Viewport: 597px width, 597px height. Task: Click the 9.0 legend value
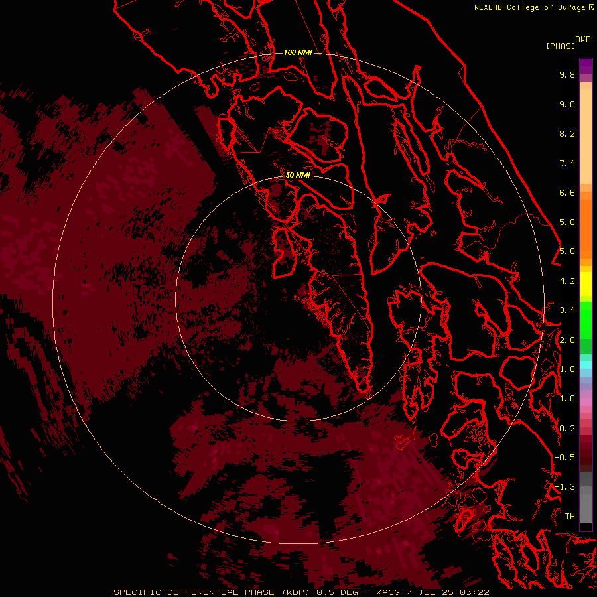click(x=567, y=104)
